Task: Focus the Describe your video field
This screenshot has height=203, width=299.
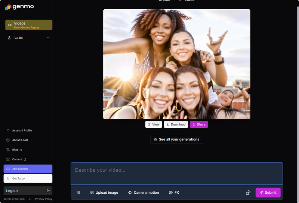Action: 177,174
